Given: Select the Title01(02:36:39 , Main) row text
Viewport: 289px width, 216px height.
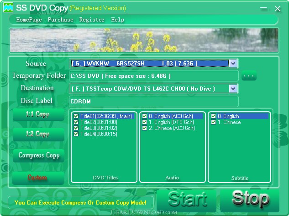Looking at the screenshot, I should point(106,116).
